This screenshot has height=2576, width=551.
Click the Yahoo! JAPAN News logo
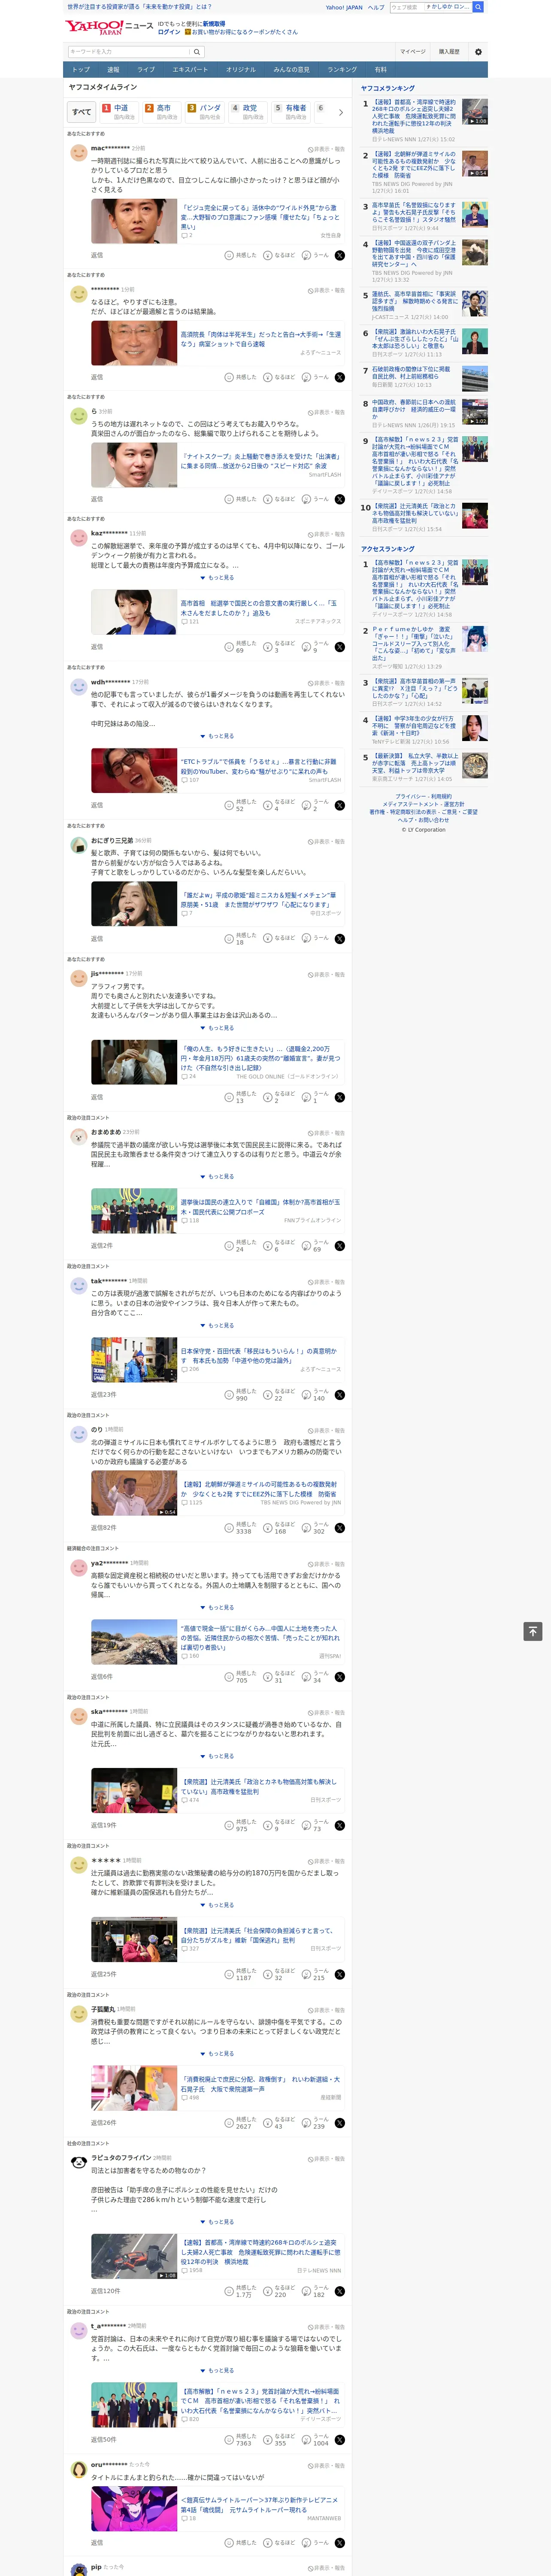click(x=109, y=27)
